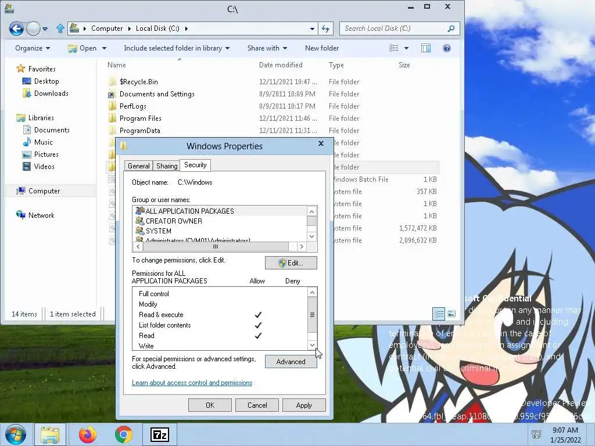Click Computer in the address breadcrumb
Screen dimensions: 595x446
pyautogui.click(x=107, y=28)
